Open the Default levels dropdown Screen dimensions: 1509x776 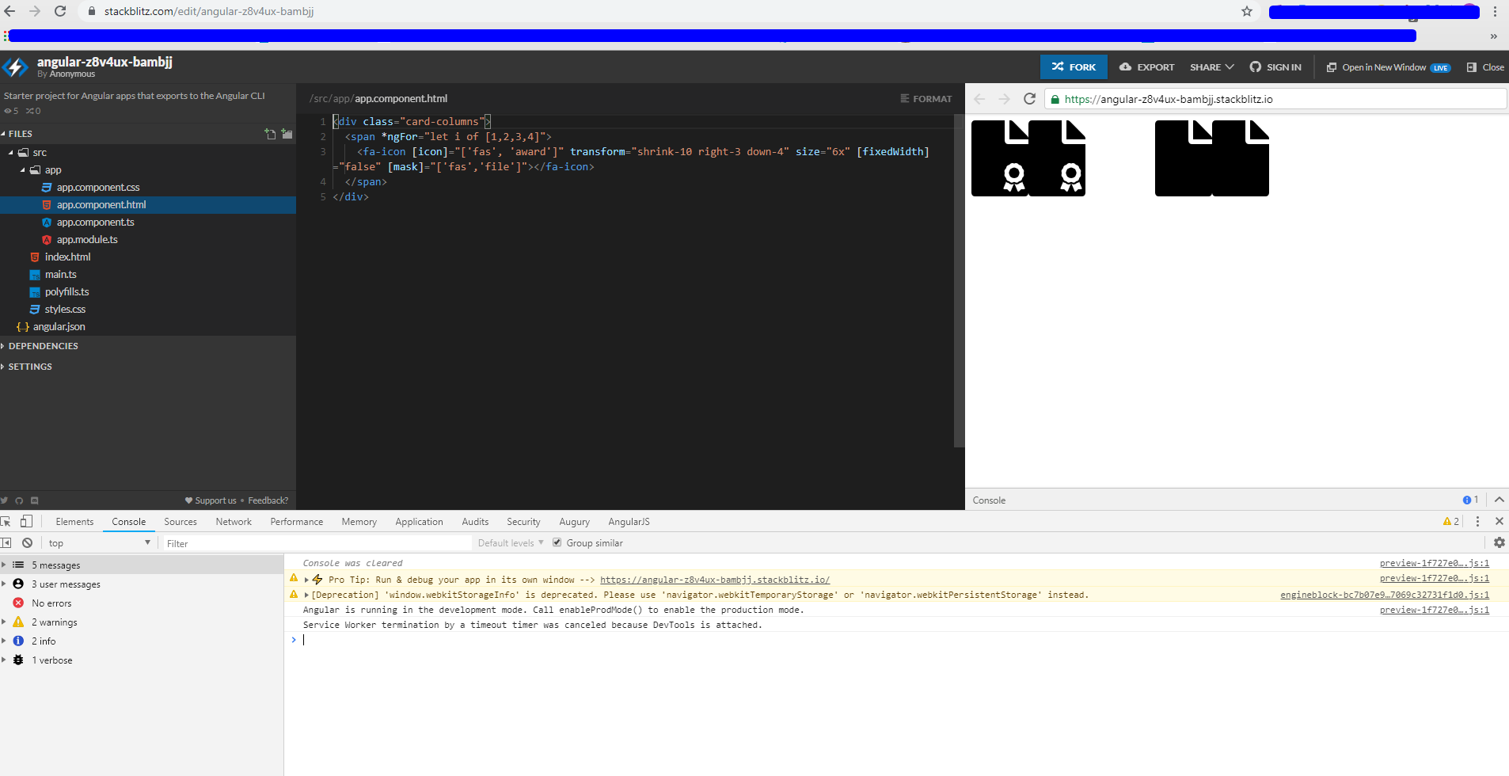(x=509, y=542)
